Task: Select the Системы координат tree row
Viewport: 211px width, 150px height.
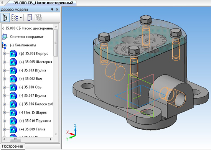Action: (x=26, y=36)
